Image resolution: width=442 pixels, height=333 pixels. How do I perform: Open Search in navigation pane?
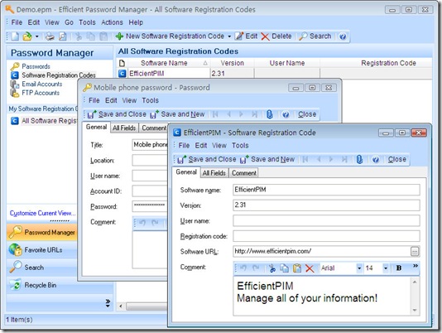point(41,268)
